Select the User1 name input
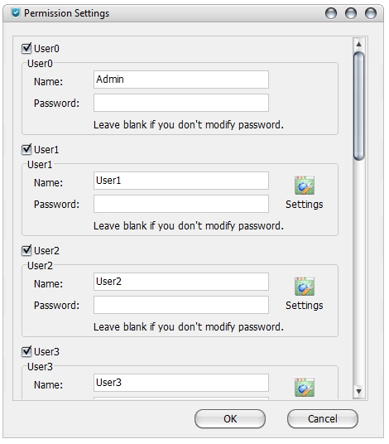 [x=181, y=181]
